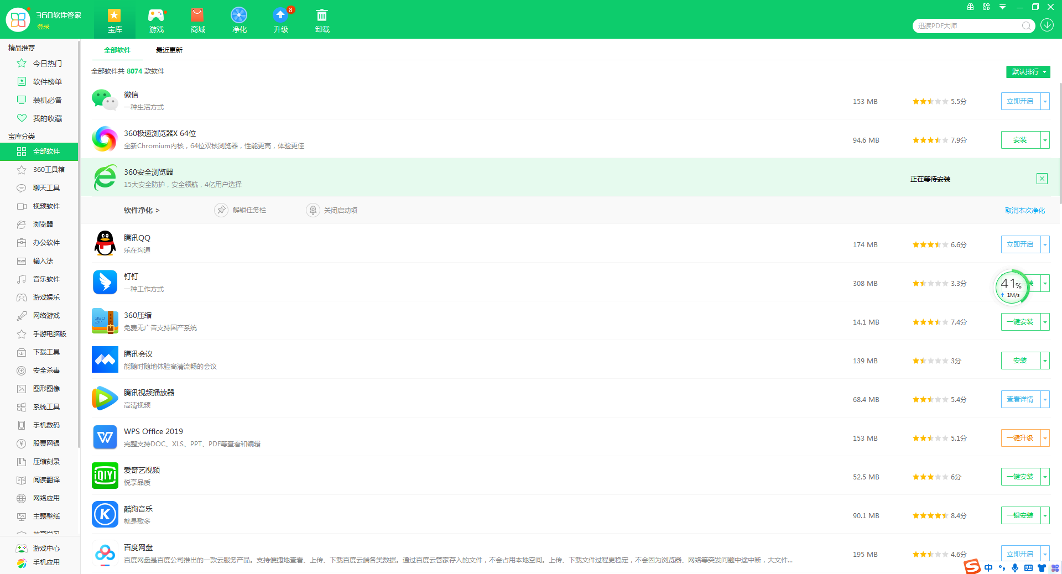1062x574 pixels.
Task: Switch to the 最近更新 tab
Action: pos(169,50)
